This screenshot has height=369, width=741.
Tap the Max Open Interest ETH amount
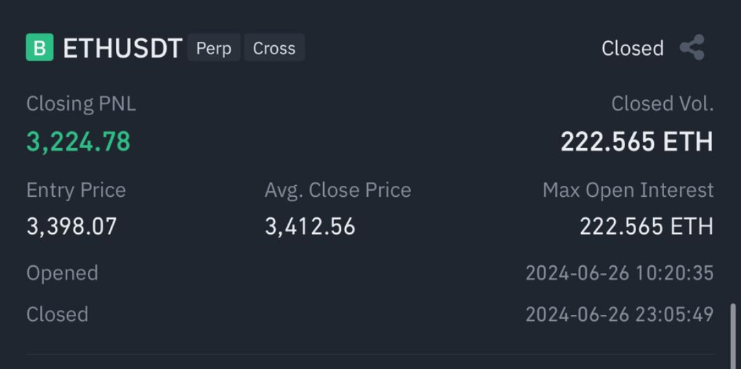[x=646, y=226]
